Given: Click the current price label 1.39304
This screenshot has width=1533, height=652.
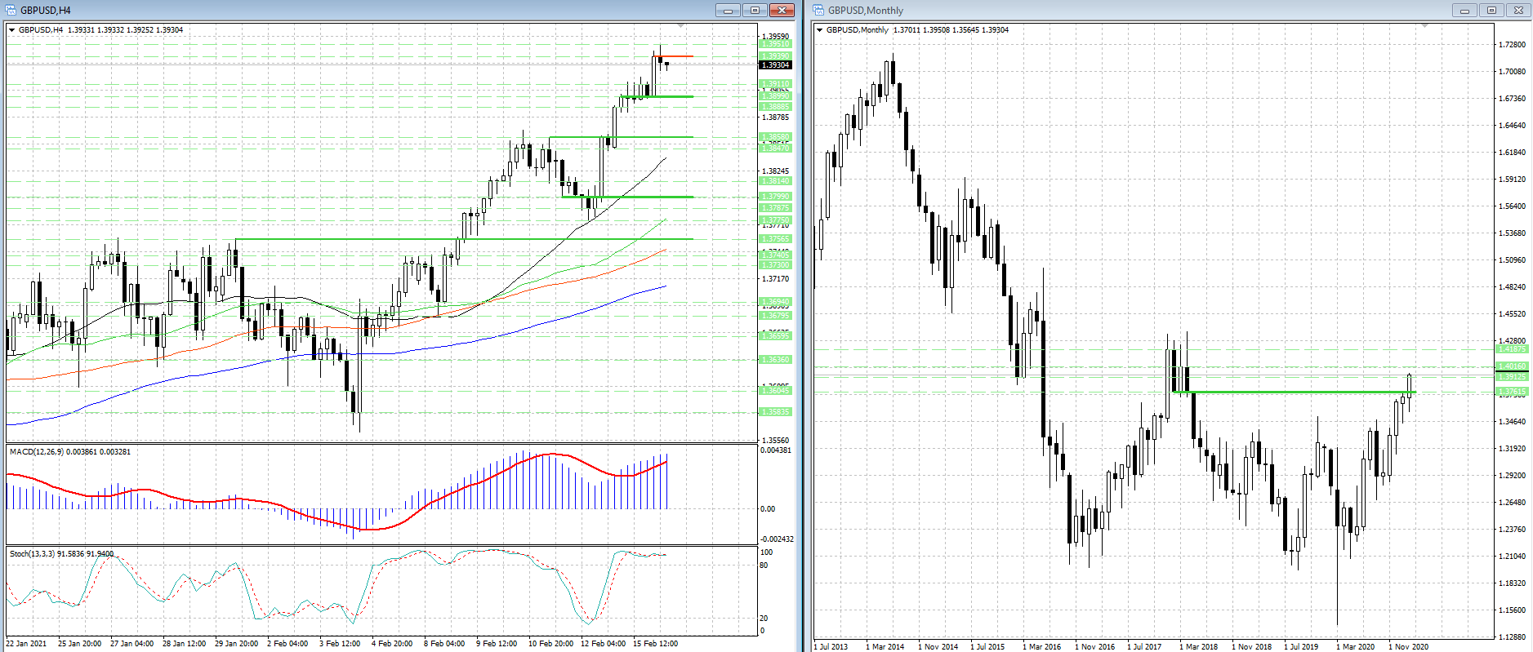Looking at the screenshot, I should pyautogui.click(x=775, y=64).
